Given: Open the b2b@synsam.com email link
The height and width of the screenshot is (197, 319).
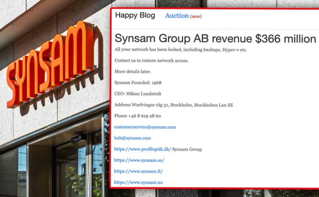Looking at the screenshot, I should pyautogui.click(x=132, y=138).
